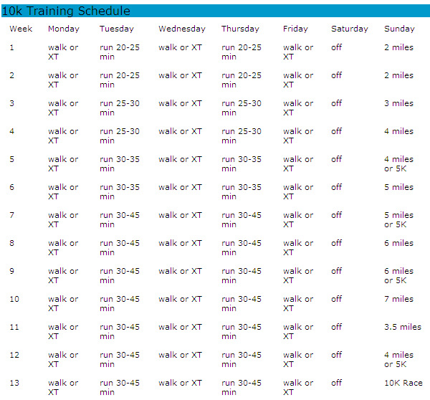Click week 2 Thursday 'run 20-25 min' cell
430x400 pixels.
pos(242,80)
